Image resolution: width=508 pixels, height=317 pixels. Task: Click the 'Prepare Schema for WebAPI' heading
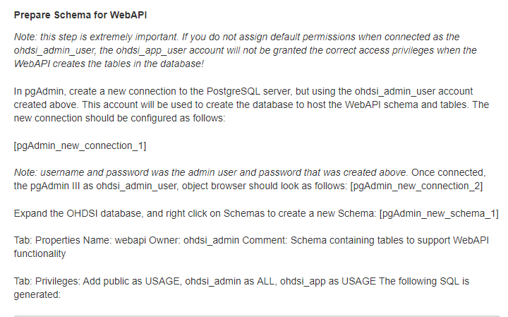80,16
